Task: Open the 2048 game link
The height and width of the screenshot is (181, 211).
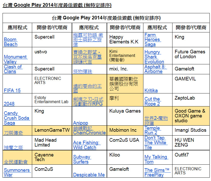Action: click(x=9, y=104)
